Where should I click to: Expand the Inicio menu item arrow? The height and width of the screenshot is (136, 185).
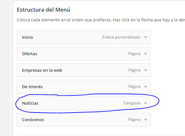pyautogui.click(x=146, y=37)
